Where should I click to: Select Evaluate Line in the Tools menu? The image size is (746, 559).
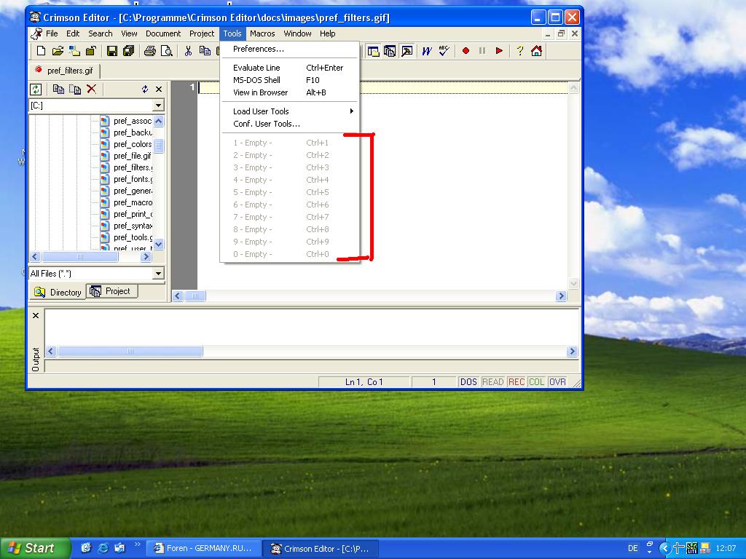coord(290,68)
